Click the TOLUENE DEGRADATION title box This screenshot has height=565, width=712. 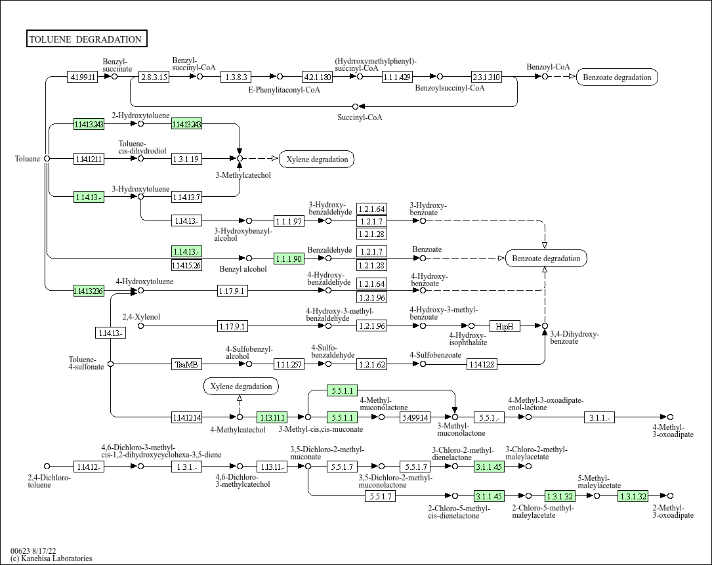87,39
